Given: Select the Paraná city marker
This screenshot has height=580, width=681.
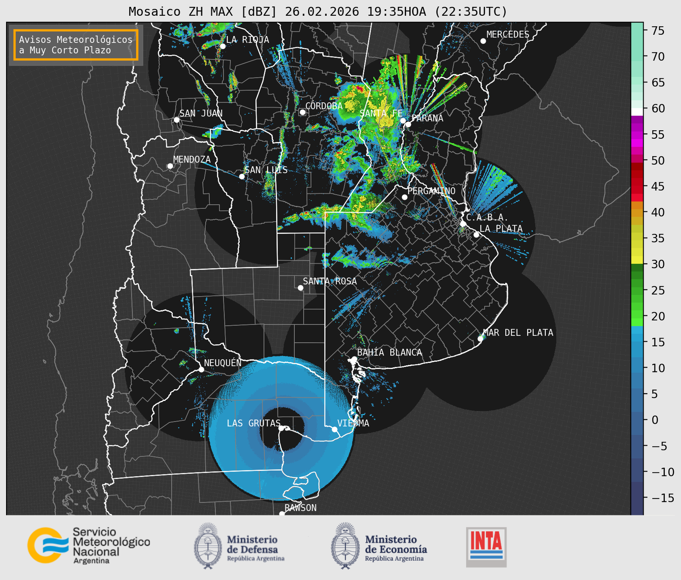Looking at the screenshot, I should point(409,124).
